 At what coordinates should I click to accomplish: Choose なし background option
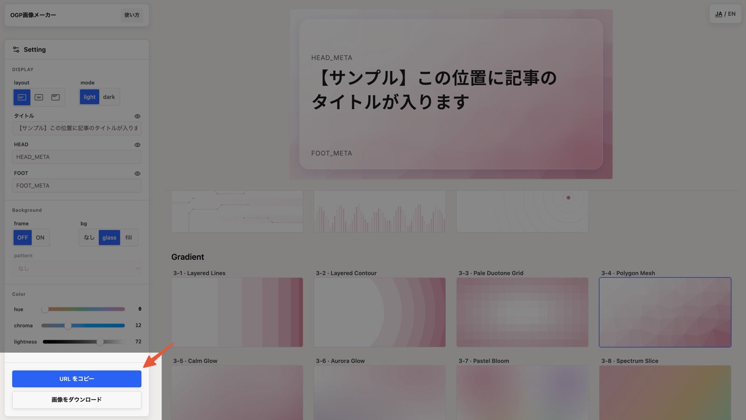point(89,238)
